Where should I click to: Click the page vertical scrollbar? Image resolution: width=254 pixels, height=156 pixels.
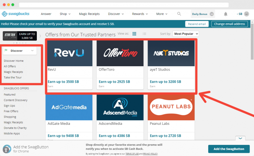252,42
